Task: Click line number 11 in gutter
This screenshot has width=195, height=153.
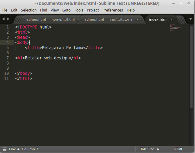Action: [6, 78]
